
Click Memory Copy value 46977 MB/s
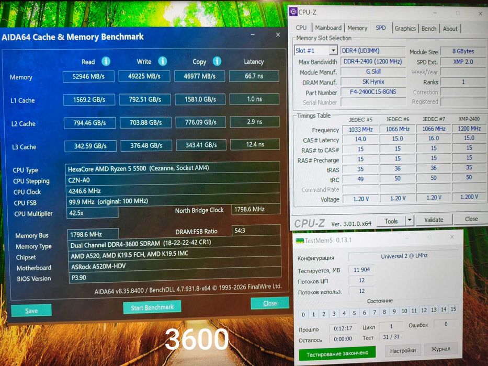(x=199, y=76)
